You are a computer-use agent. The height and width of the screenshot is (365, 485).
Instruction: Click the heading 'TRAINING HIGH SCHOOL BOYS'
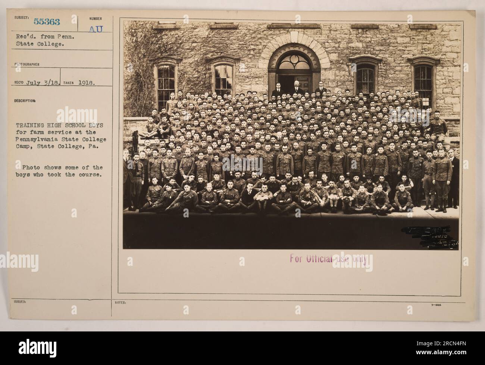point(61,126)
